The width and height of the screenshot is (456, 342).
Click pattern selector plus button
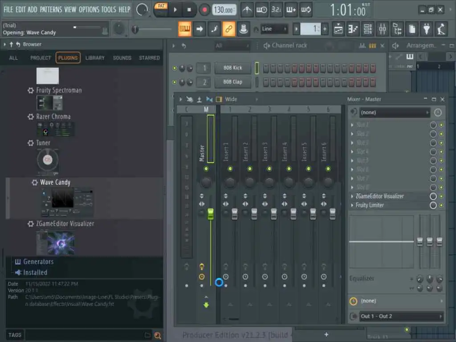pyautogui.click(x=325, y=29)
